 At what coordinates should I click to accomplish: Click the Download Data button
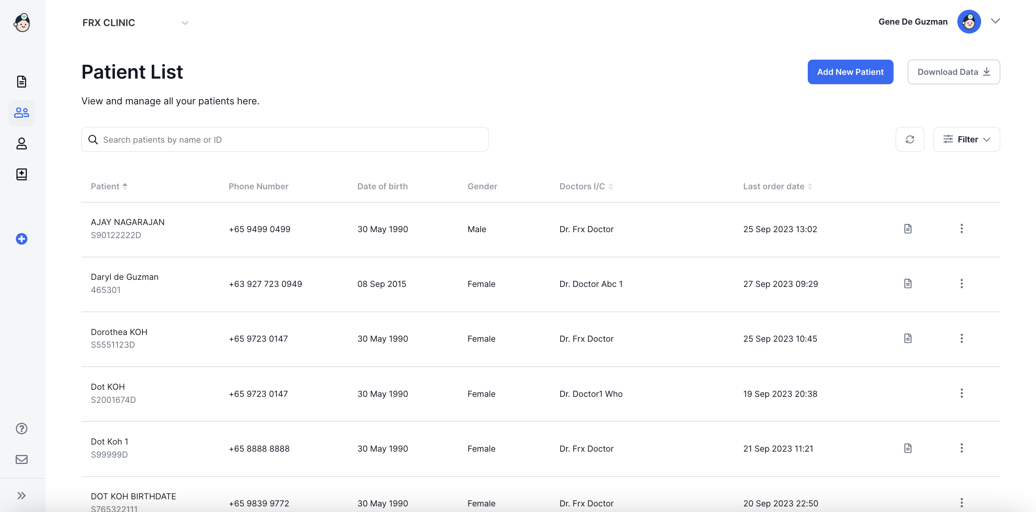pos(953,72)
